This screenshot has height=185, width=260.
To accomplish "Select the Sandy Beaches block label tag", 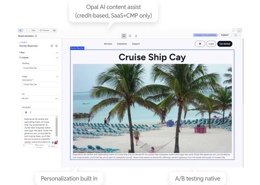I will [77, 48].
